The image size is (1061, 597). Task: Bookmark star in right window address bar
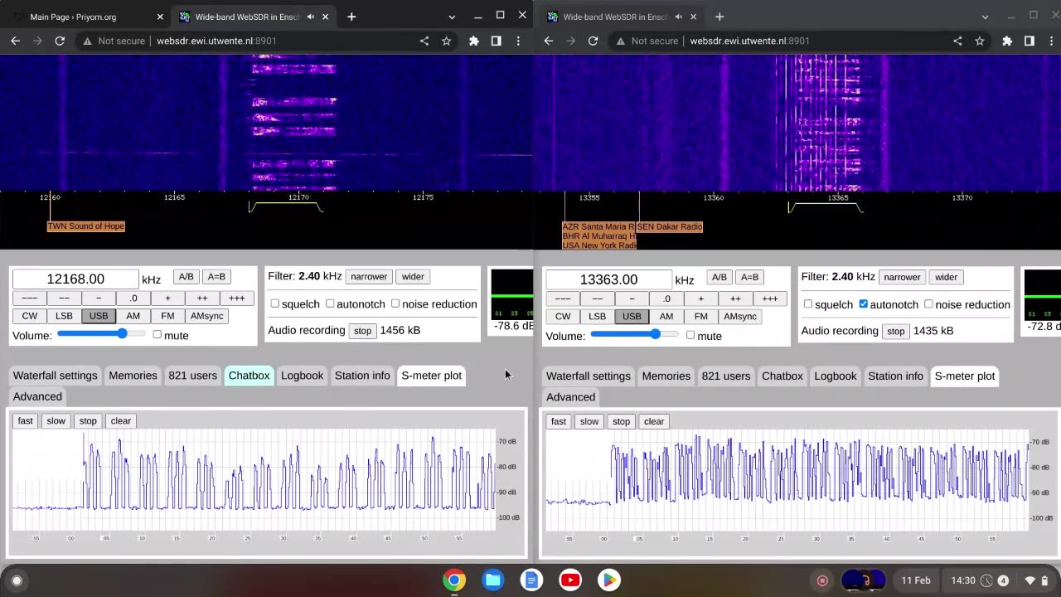tap(979, 41)
